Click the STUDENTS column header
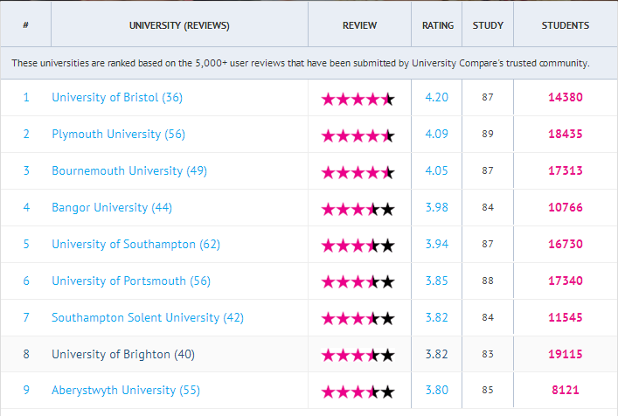Viewport: 618px width, 416px height. pos(566,25)
